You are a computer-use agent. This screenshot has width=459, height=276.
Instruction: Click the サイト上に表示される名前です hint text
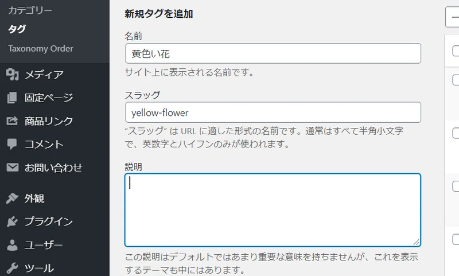[189, 72]
